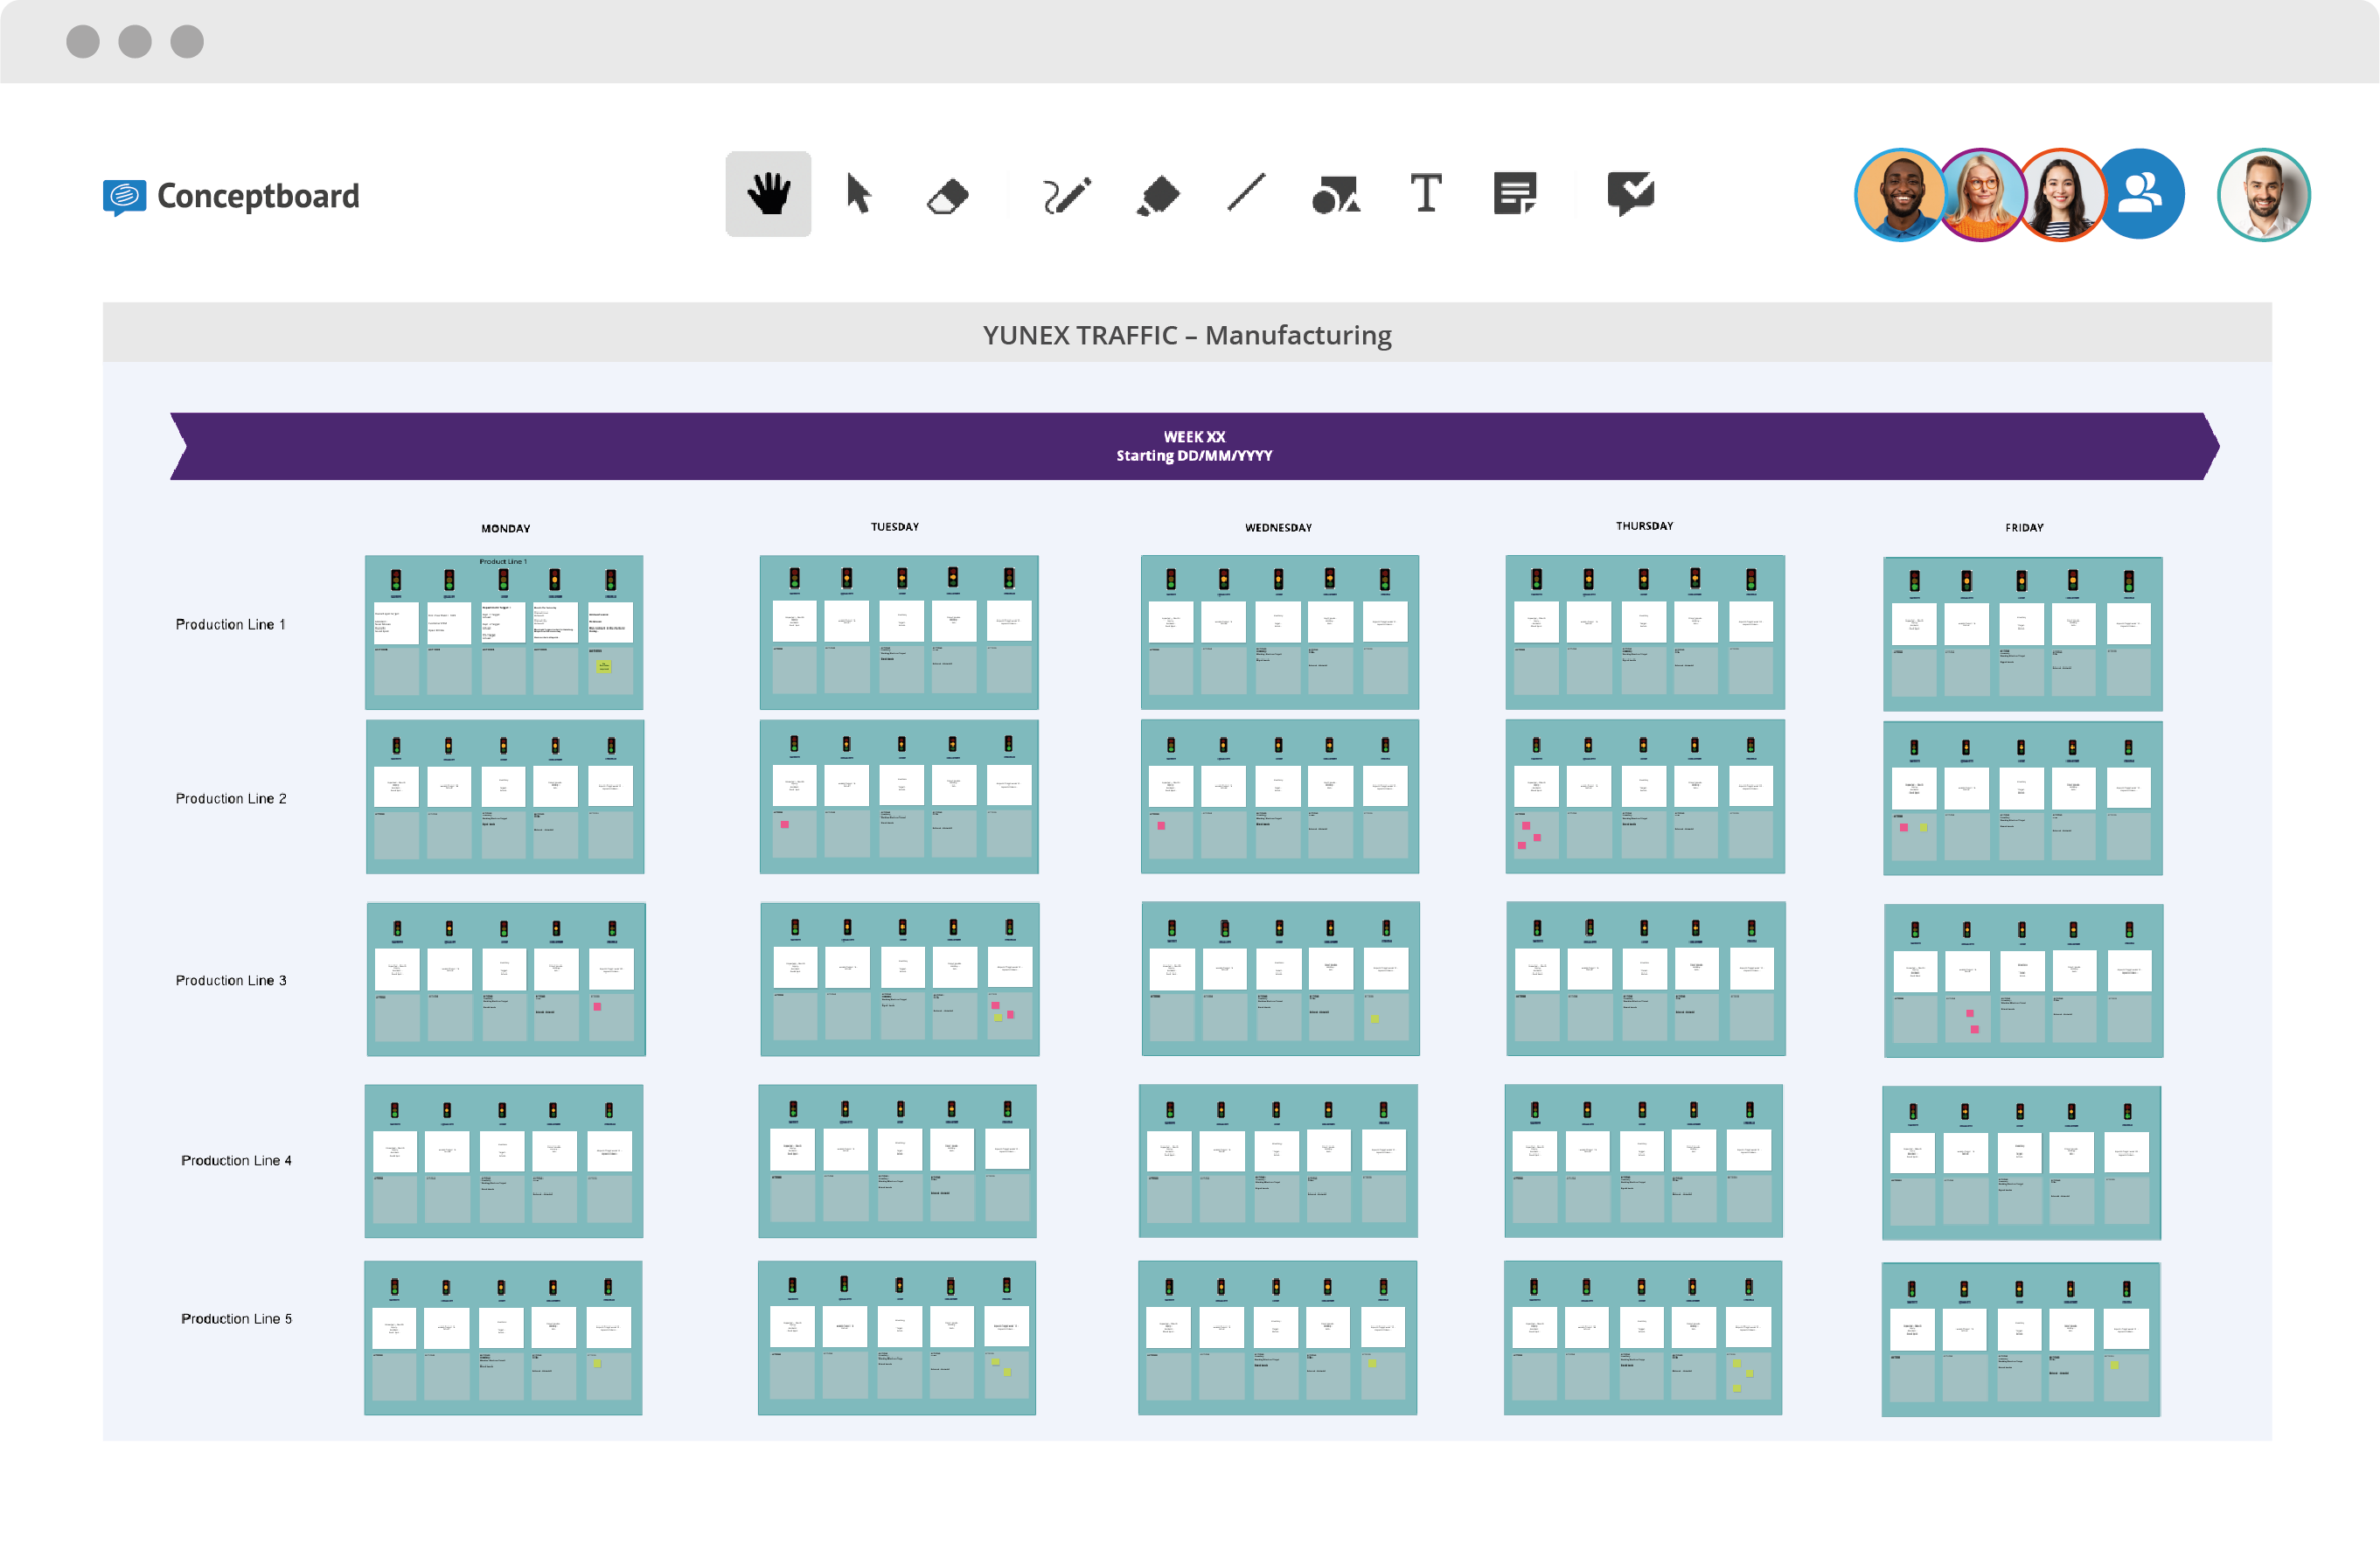This screenshot has width=2380, height=1550.
Task: Open Tuesday Production Line 3 board
Action: (900, 979)
